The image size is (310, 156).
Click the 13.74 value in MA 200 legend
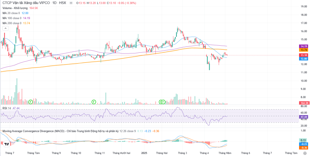pos(26,23)
